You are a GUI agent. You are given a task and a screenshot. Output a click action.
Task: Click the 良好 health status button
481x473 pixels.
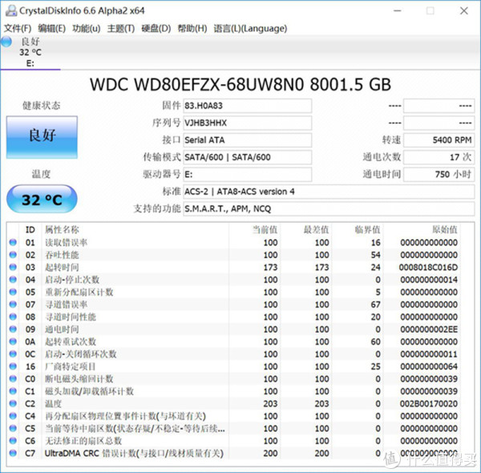tap(42, 136)
